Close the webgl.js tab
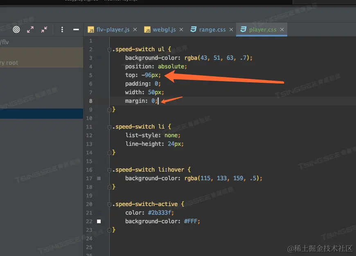This screenshot has width=356, height=256. (181, 29)
